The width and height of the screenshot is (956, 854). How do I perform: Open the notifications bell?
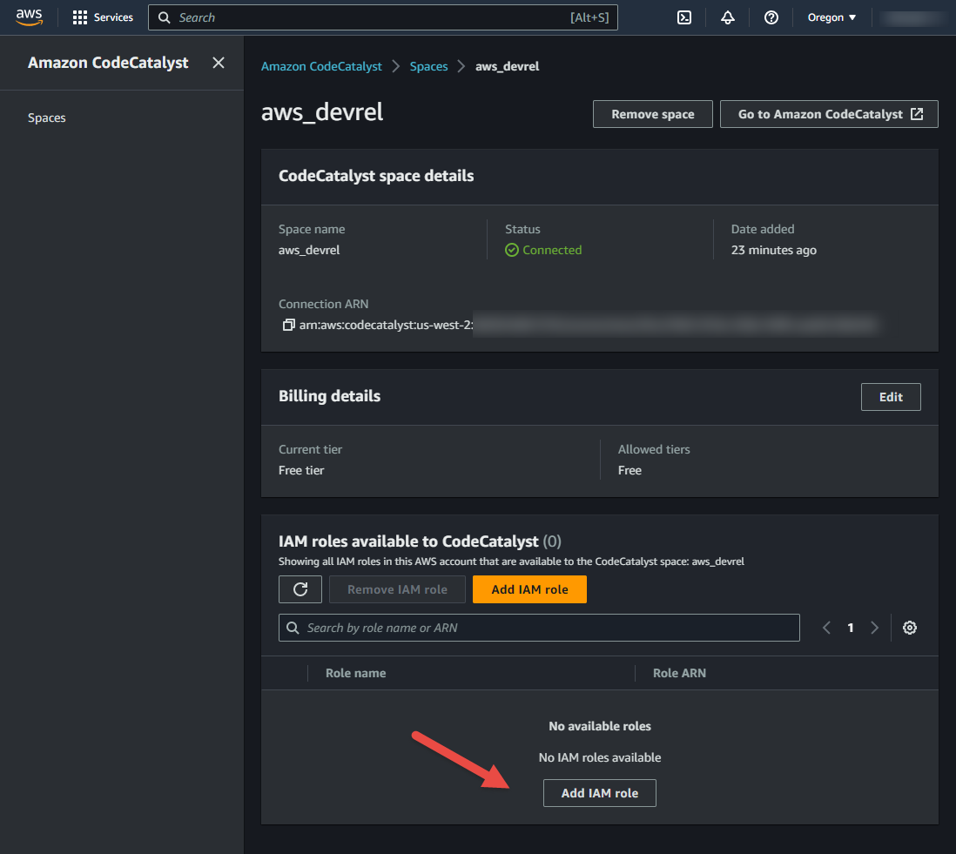727,17
